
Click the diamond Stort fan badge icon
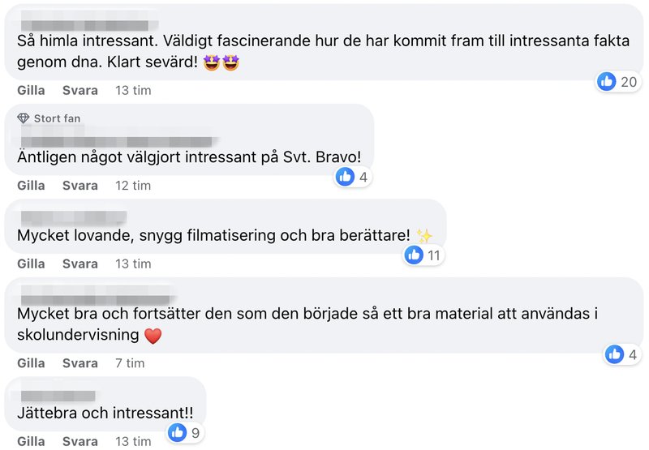pyautogui.click(x=24, y=118)
